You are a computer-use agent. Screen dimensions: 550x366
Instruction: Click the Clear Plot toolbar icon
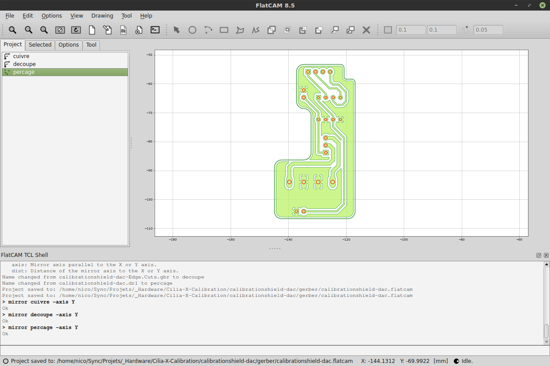click(x=60, y=30)
